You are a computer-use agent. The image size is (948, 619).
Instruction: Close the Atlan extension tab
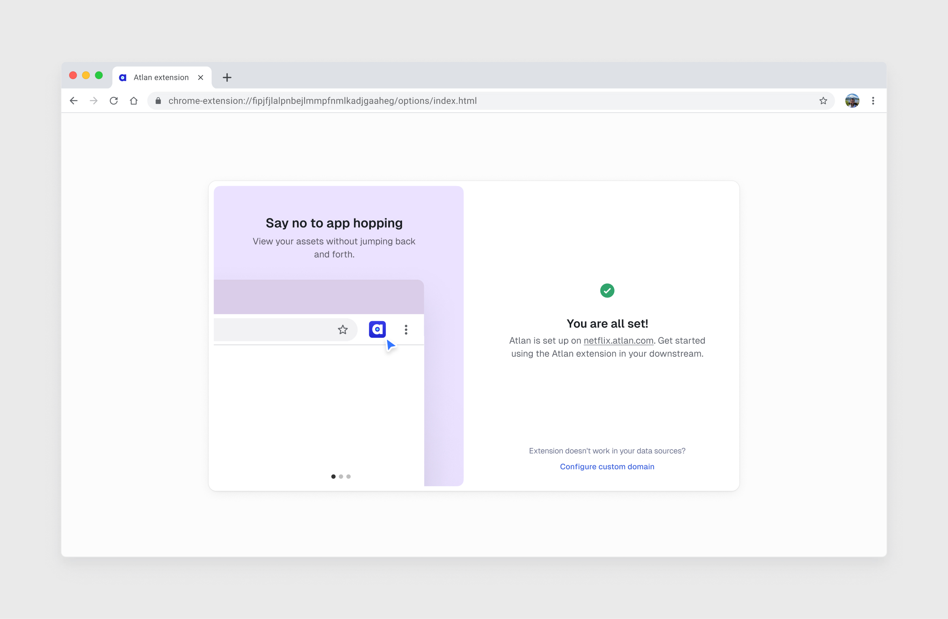(x=201, y=77)
